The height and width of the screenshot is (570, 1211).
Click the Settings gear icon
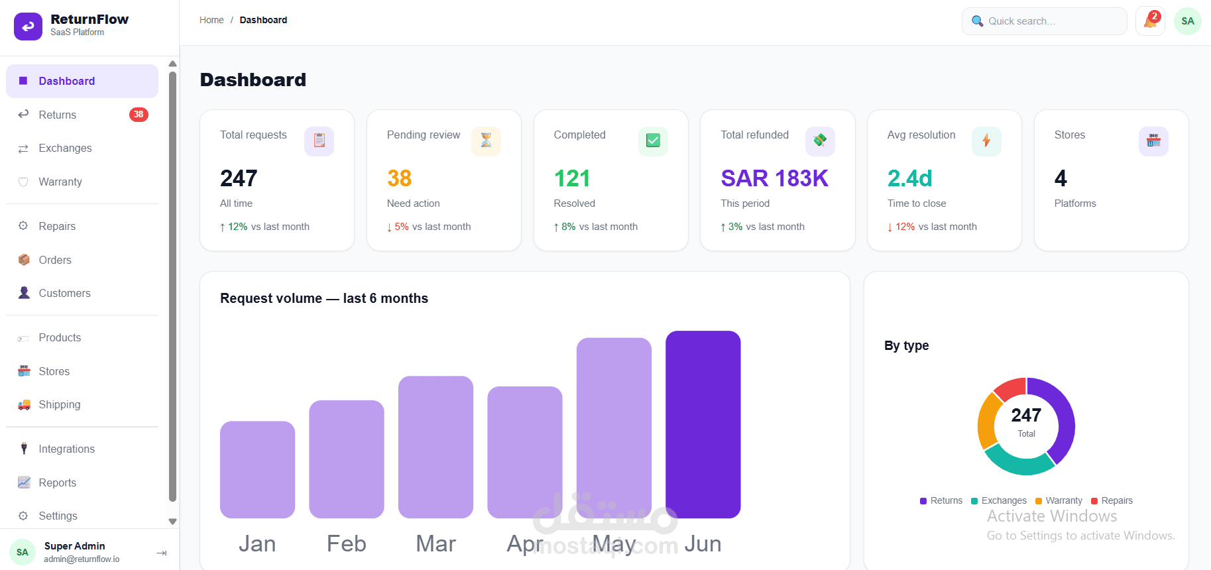(23, 516)
